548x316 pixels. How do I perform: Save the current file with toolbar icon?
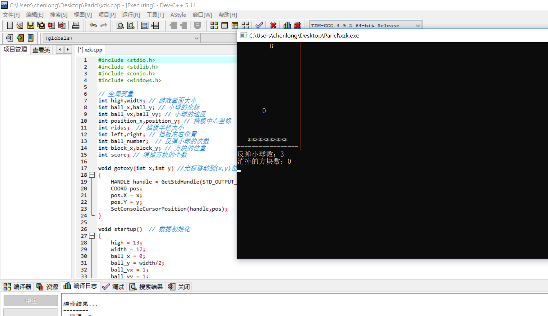pos(31,25)
